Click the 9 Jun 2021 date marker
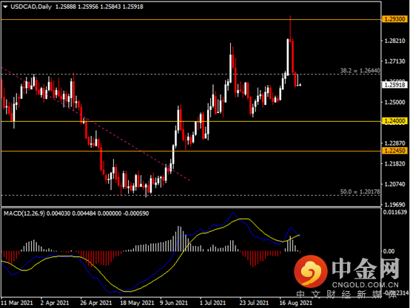Viewport: 410px width, 308px height. [174, 303]
